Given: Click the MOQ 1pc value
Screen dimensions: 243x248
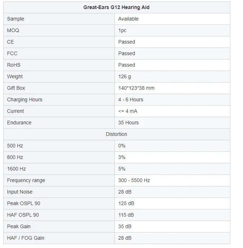Looking at the screenshot, I should point(122,30).
